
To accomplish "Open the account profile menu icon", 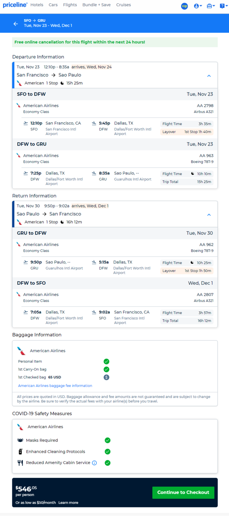I will coord(198,6).
